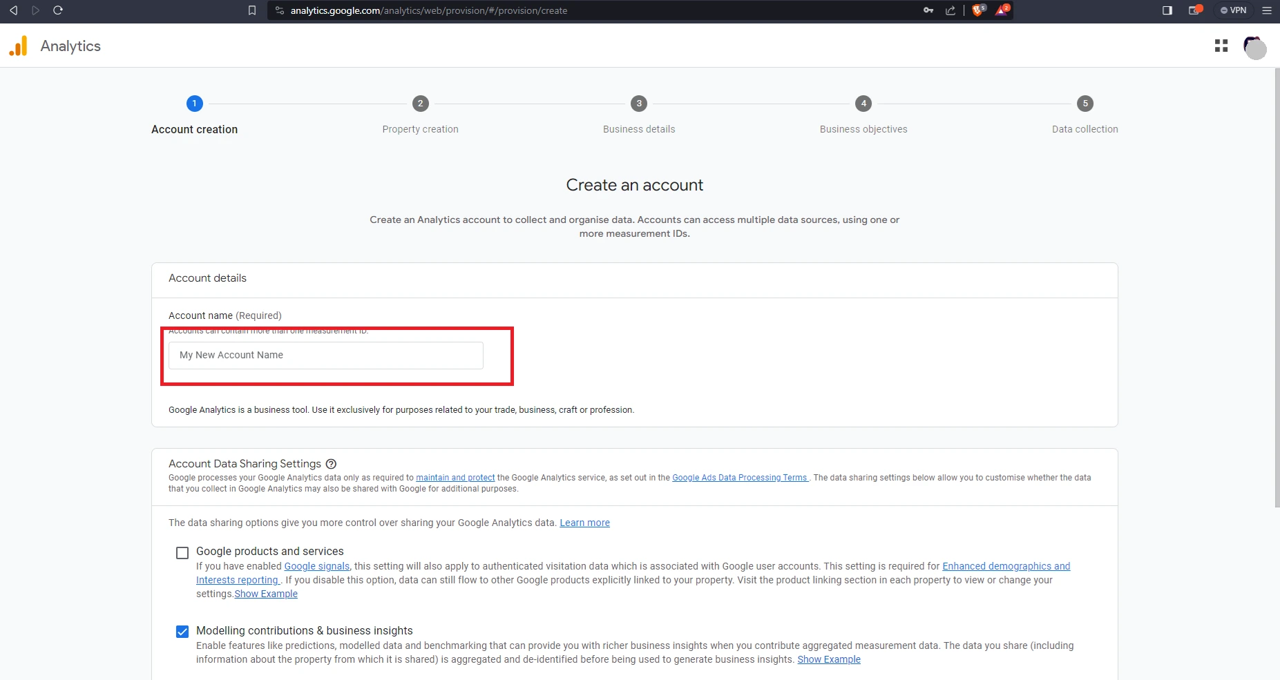Toggle the VPN button
This screenshot has width=1280, height=680.
1234,10
